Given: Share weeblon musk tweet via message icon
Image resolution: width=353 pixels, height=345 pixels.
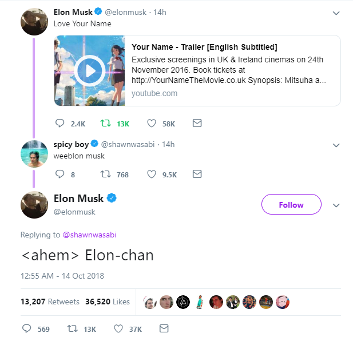Looking at the screenshot, I should click(197, 174).
